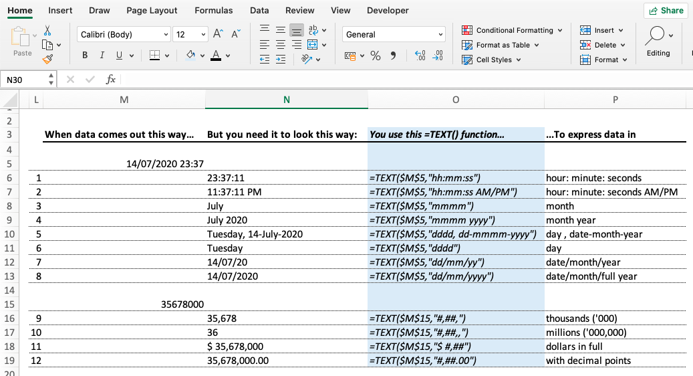This screenshot has height=376, width=693.
Task: Open Cell Styles menu
Action: (x=491, y=60)
